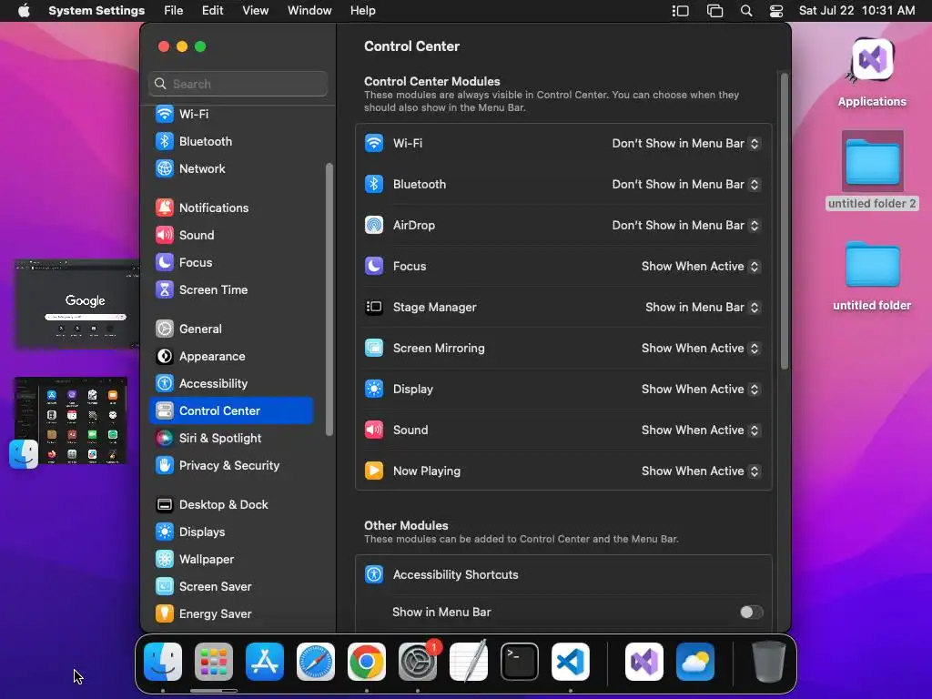932x699 pixels.
Task: Open System Settings app menu
Action: [96, 11]
